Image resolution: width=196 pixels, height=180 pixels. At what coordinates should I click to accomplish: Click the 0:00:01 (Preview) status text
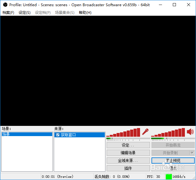[58, 177]
